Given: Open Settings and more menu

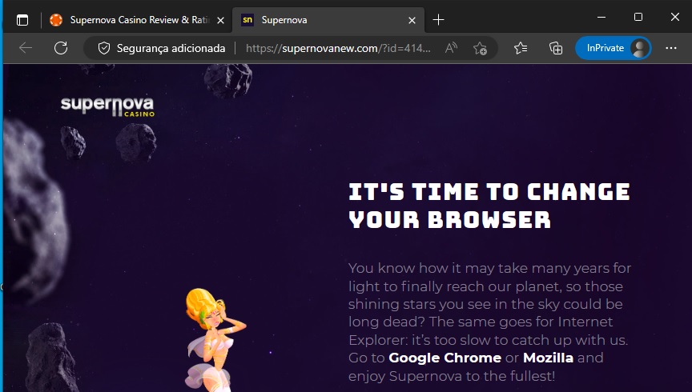Looking at the screenshot, I should tap(671, 48).
